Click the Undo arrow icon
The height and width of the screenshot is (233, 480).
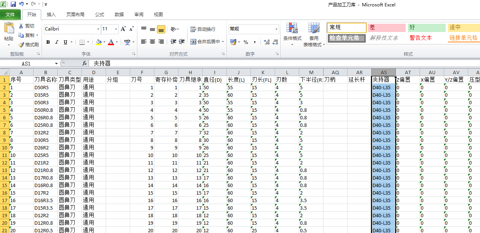click(22, 5)
